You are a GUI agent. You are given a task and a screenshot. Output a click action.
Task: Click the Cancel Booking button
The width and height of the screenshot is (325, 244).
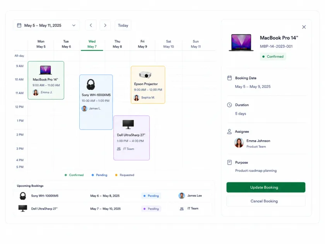click(x=266, y=201)
